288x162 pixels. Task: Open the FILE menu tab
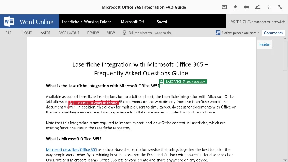8,33
